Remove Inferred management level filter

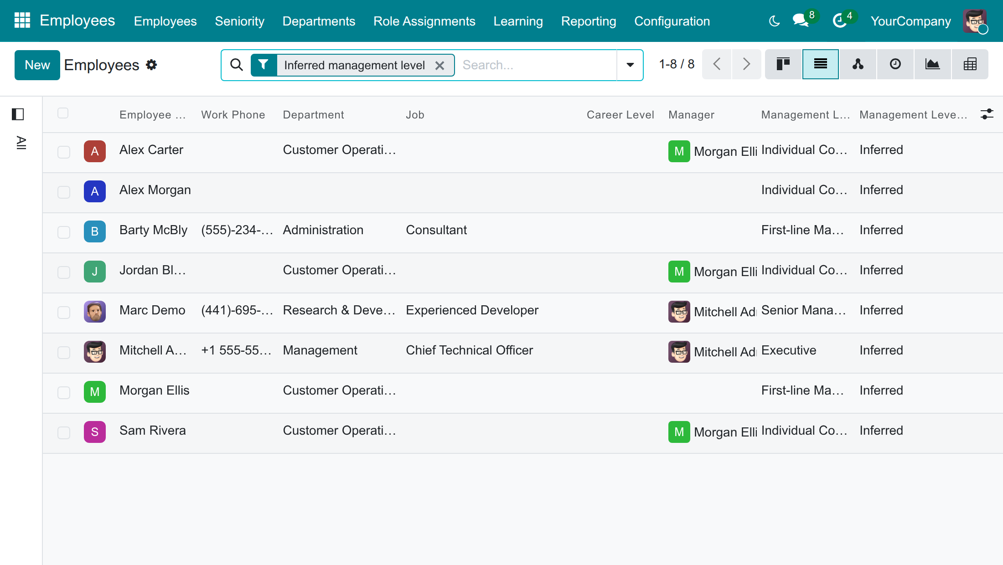439,66
